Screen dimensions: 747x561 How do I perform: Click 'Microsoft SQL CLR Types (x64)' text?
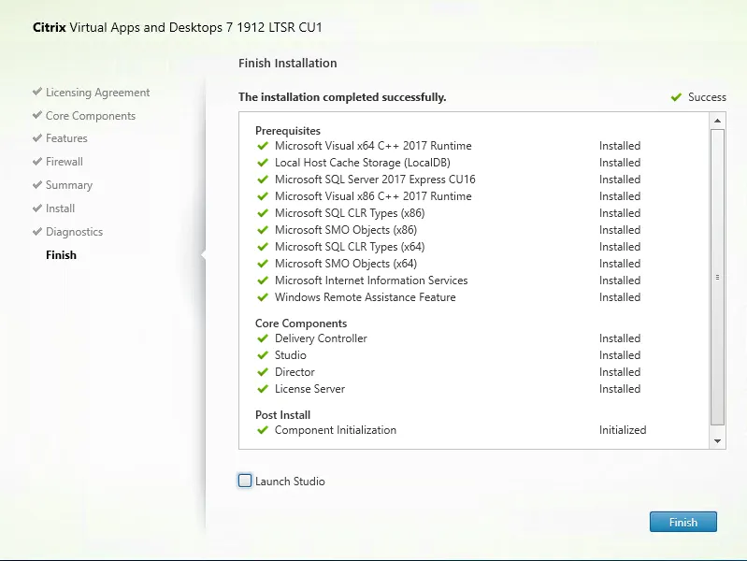350,247
